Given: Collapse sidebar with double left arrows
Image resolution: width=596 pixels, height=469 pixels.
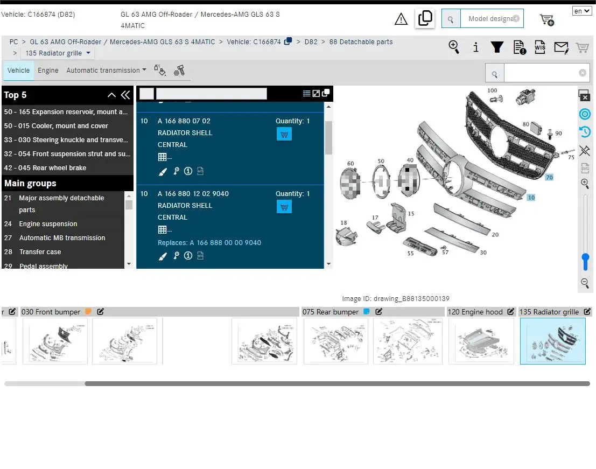Looking at the screenshot, I should [x=125, y=95].
